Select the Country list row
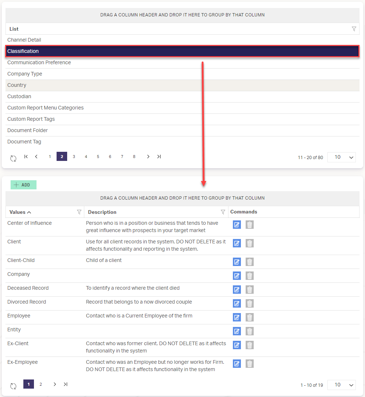The height and width of the screenshot is (397, 365). coord(182,85)
